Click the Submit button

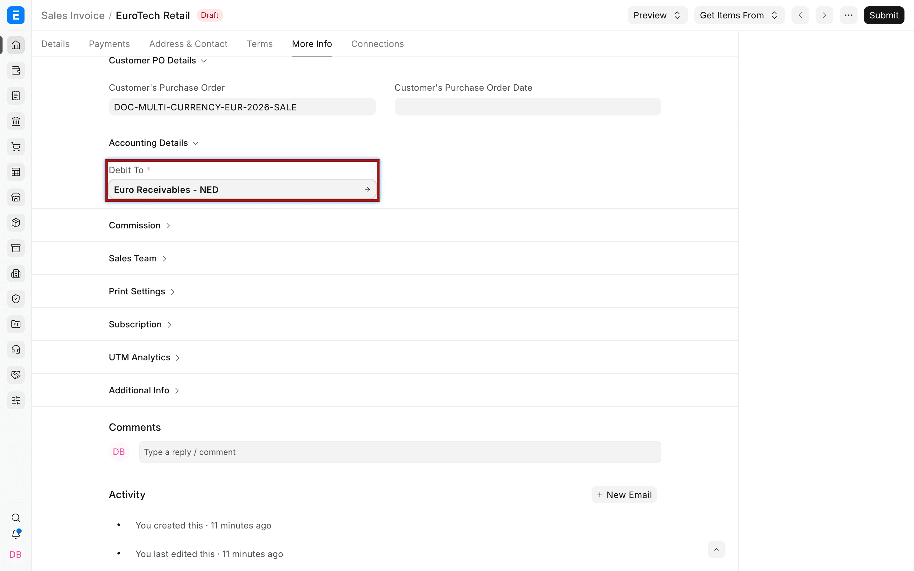point(884,15)
